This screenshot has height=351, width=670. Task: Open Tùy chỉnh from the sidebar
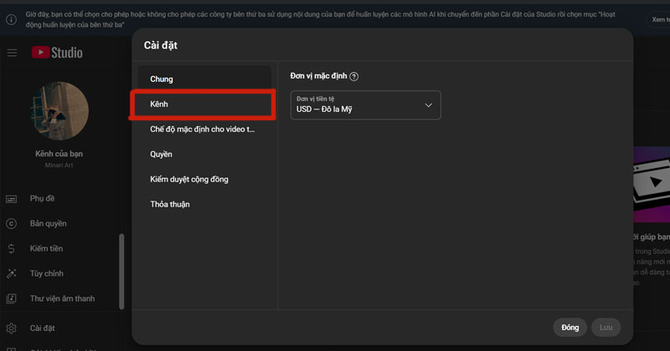tap(46, 274)
